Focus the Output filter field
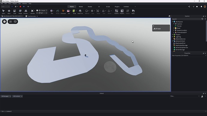This screenshot has height=116, width=207. (184, 96)
